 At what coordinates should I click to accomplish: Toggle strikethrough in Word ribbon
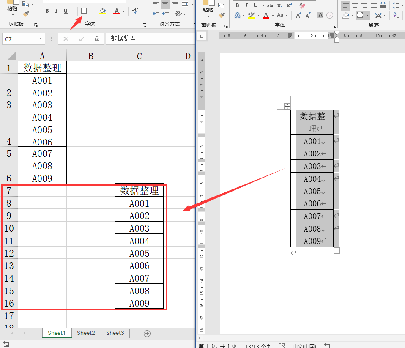[x=271, y=5]
